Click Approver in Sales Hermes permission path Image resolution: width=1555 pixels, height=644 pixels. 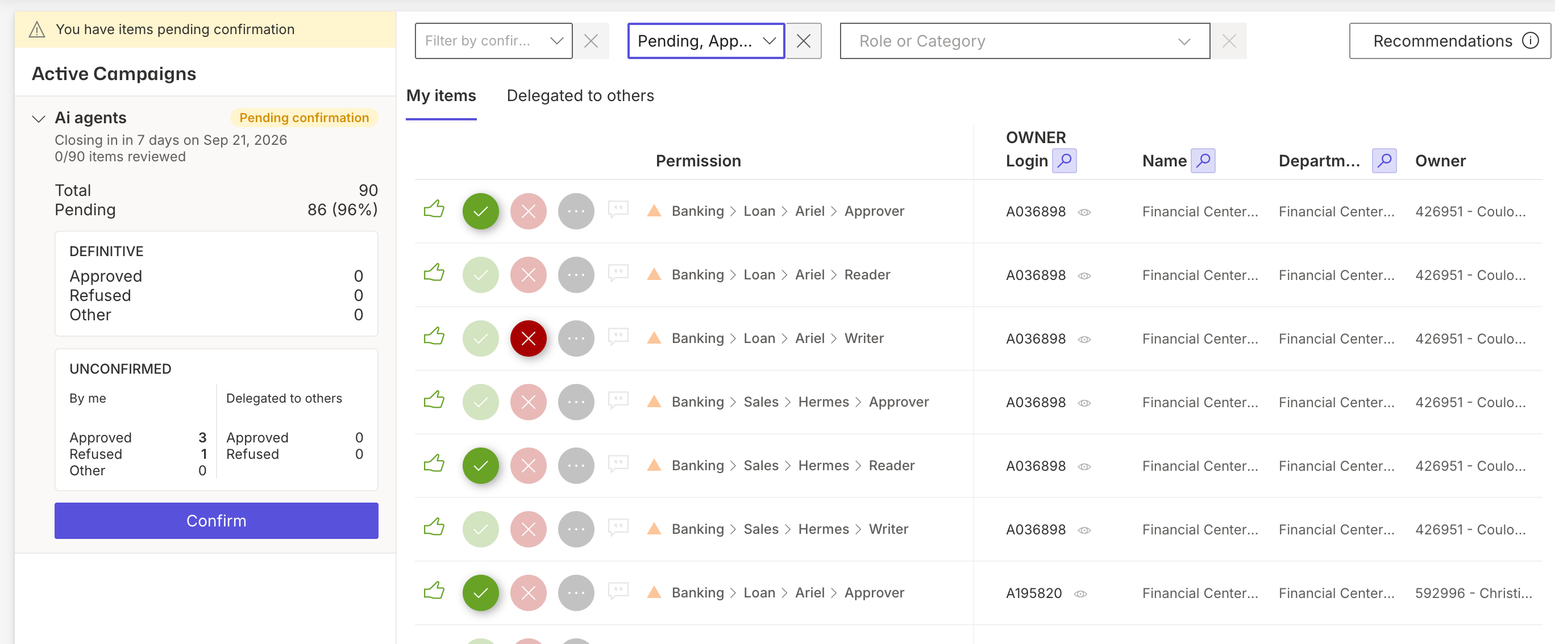[898, 402]
